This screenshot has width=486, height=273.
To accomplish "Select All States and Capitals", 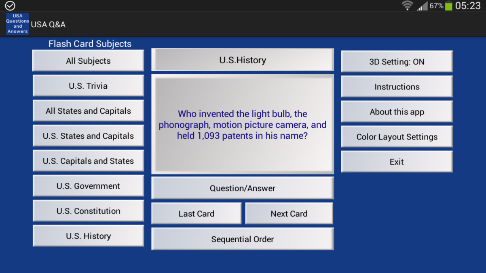I will click(88, 111).
